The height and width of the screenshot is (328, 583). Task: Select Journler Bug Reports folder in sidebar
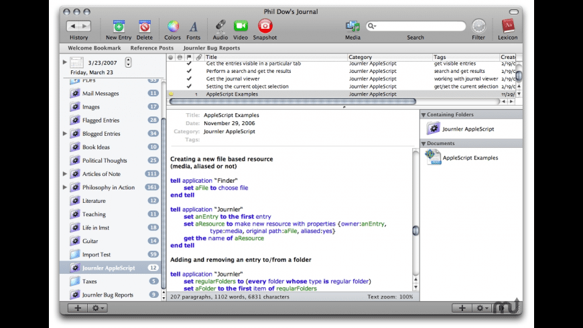[111, 295]
